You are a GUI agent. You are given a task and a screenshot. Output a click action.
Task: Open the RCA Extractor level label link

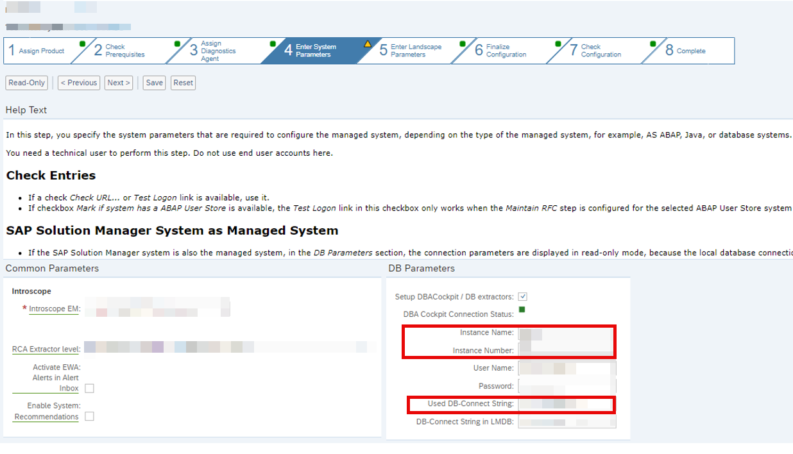[x=46, y=349]
